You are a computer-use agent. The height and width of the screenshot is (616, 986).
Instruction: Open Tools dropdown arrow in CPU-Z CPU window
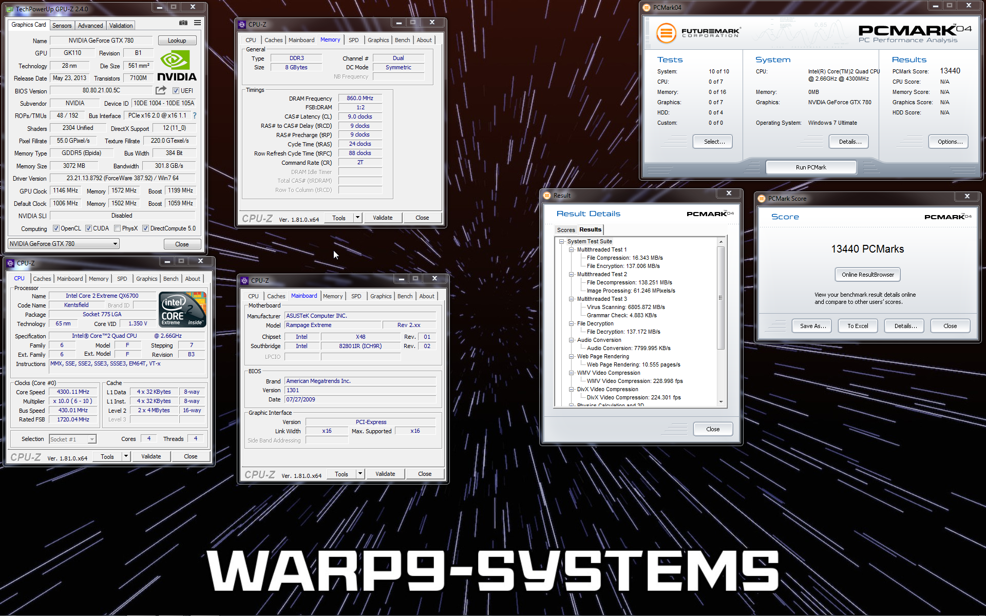(x=126, y=456)
